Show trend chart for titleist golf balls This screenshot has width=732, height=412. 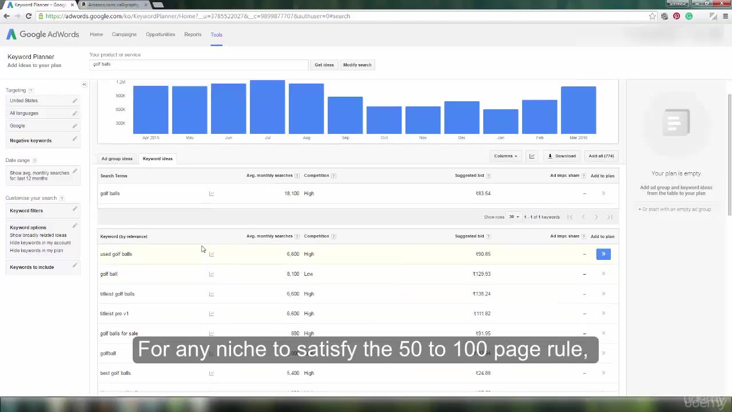coord(212,294)
